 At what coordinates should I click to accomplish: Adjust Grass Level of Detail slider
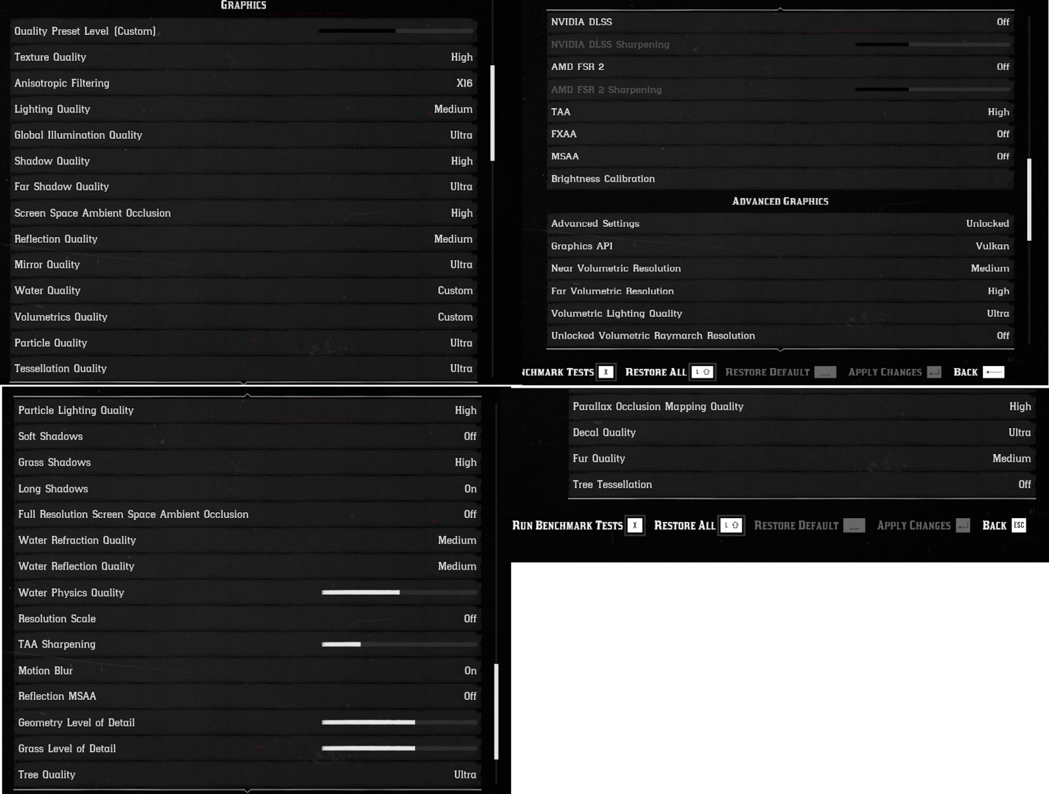(399, 748)
